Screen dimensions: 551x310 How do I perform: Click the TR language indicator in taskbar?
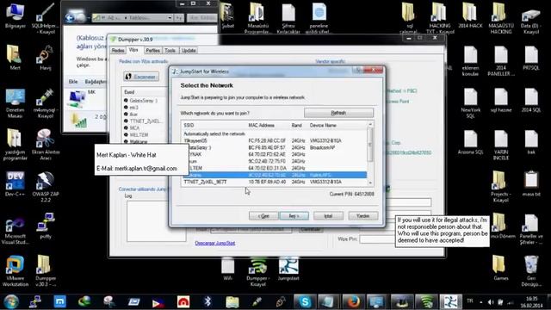[470, 301]
